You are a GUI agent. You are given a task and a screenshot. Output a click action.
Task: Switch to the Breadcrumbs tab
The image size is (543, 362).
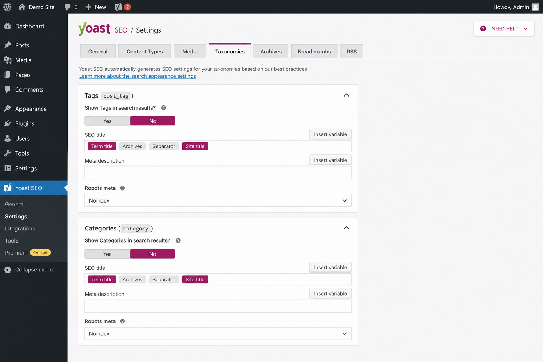point(314,51)
